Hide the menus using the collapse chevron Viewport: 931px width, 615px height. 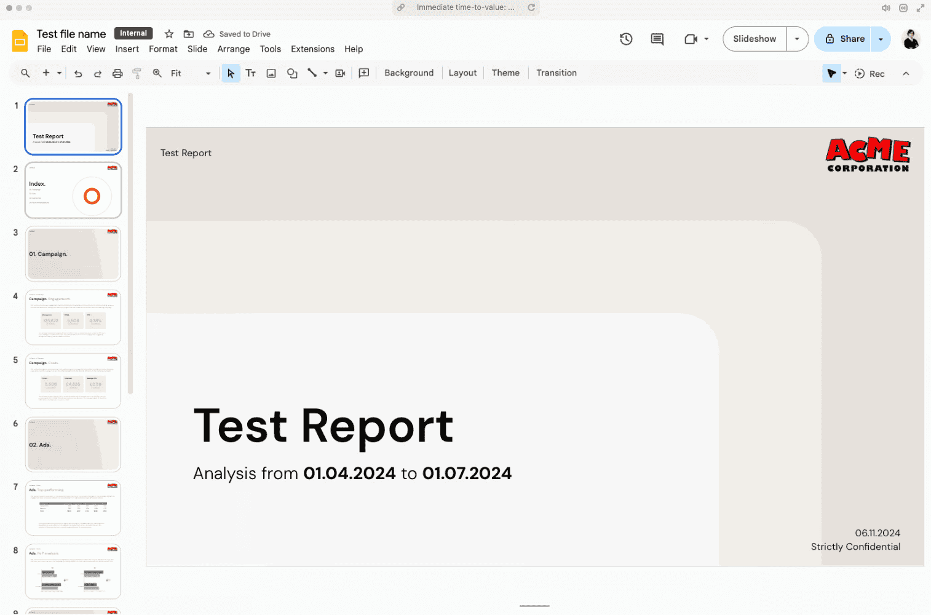click(906, 73)
